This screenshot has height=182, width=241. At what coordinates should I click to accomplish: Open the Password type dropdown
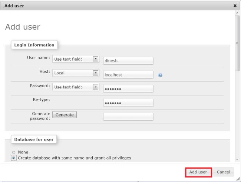point(76,87)
